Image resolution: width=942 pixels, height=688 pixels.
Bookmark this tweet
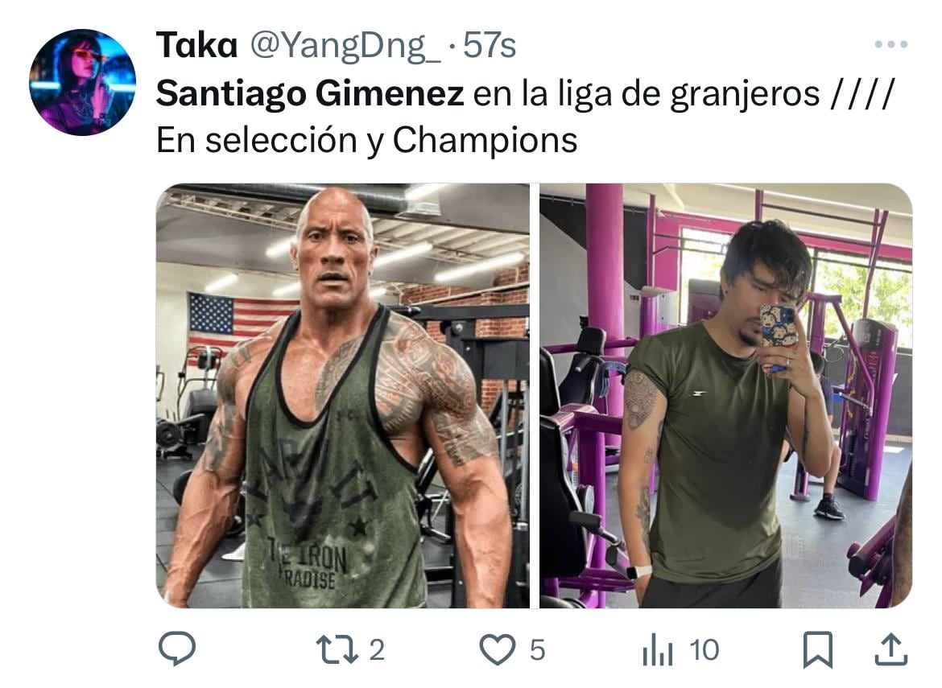[818, 649]
